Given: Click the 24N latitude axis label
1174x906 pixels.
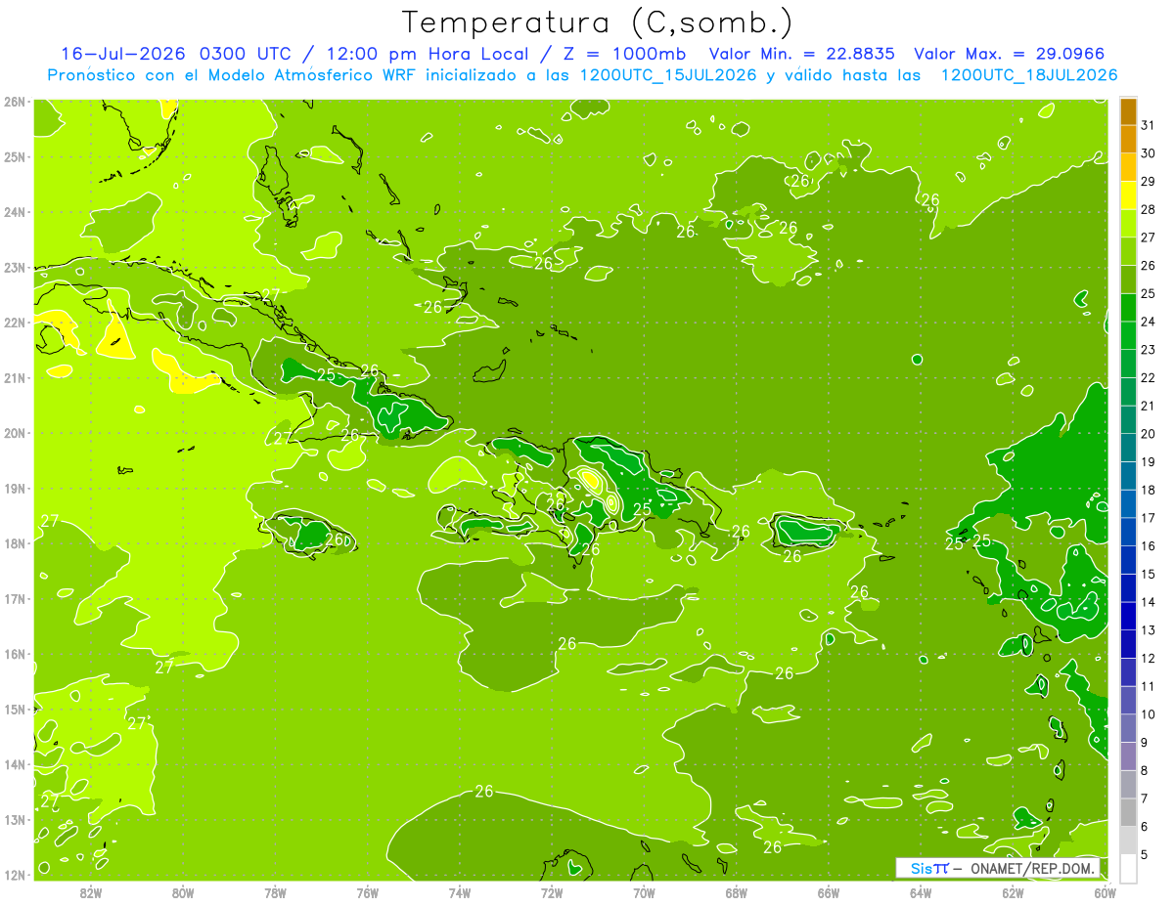Looking at the screenshot, I should [14, 212].
